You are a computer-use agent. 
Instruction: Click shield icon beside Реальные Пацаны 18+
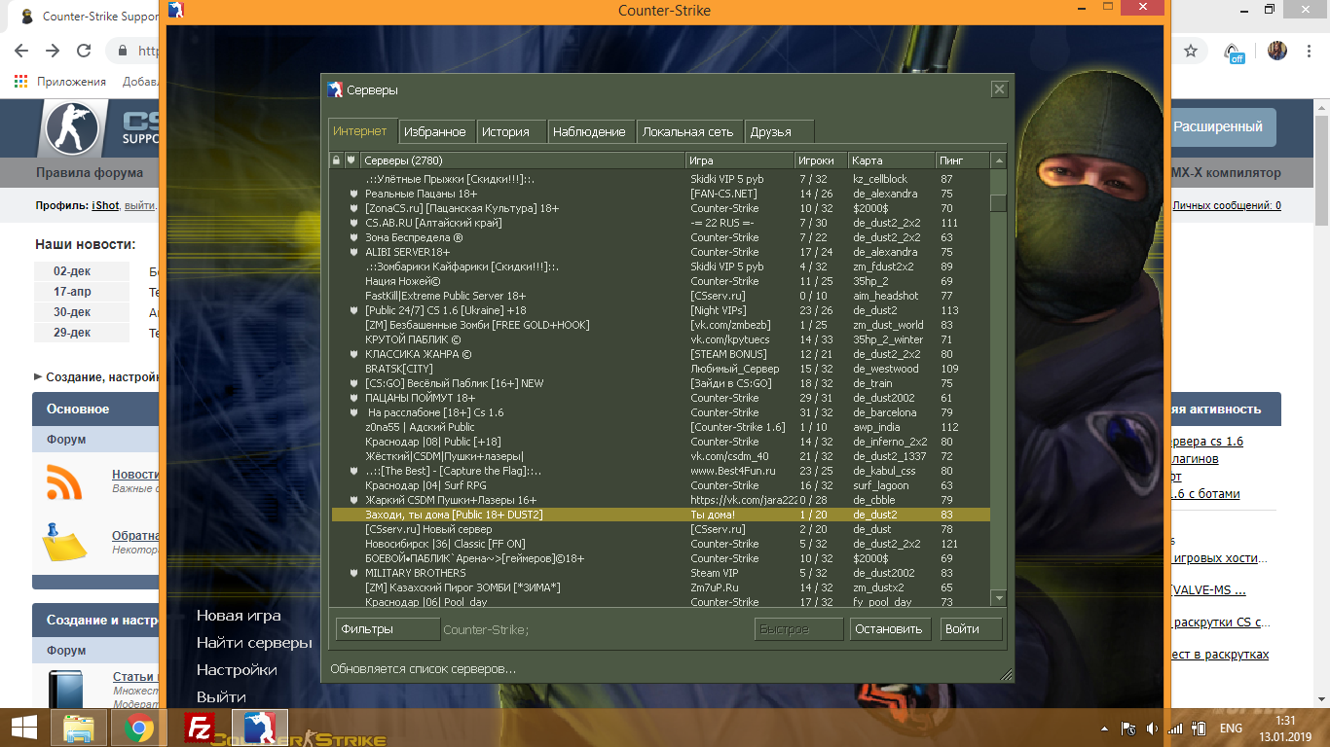(x=354, y=194)
